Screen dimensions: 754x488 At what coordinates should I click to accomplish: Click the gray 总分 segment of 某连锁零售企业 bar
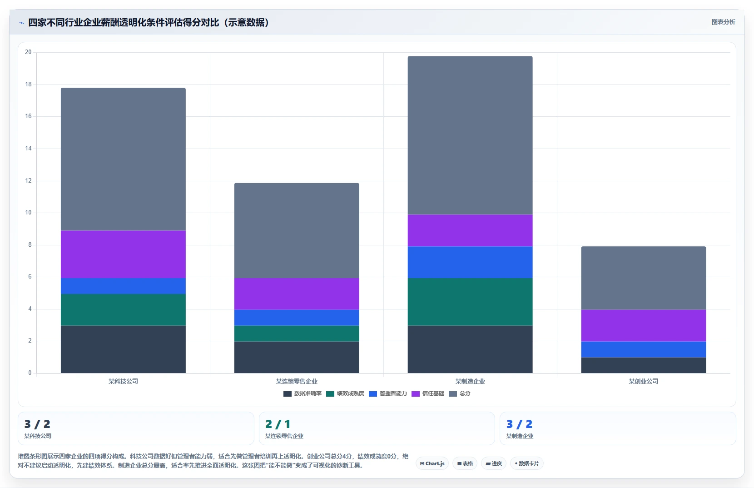pos(297,230)
